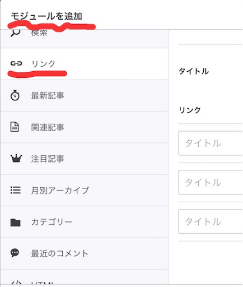Select the folder icon for カテゴリー
This screenshot has height=287, width=243.
pos(15,223)
